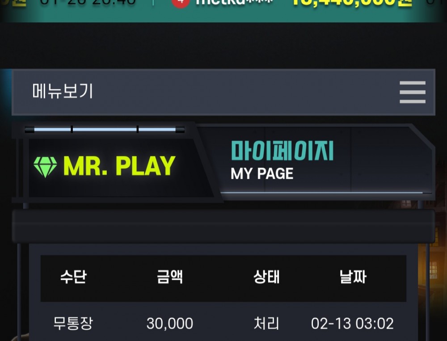
Task: Click the empty dark bar below header
Action: (223, 227)
